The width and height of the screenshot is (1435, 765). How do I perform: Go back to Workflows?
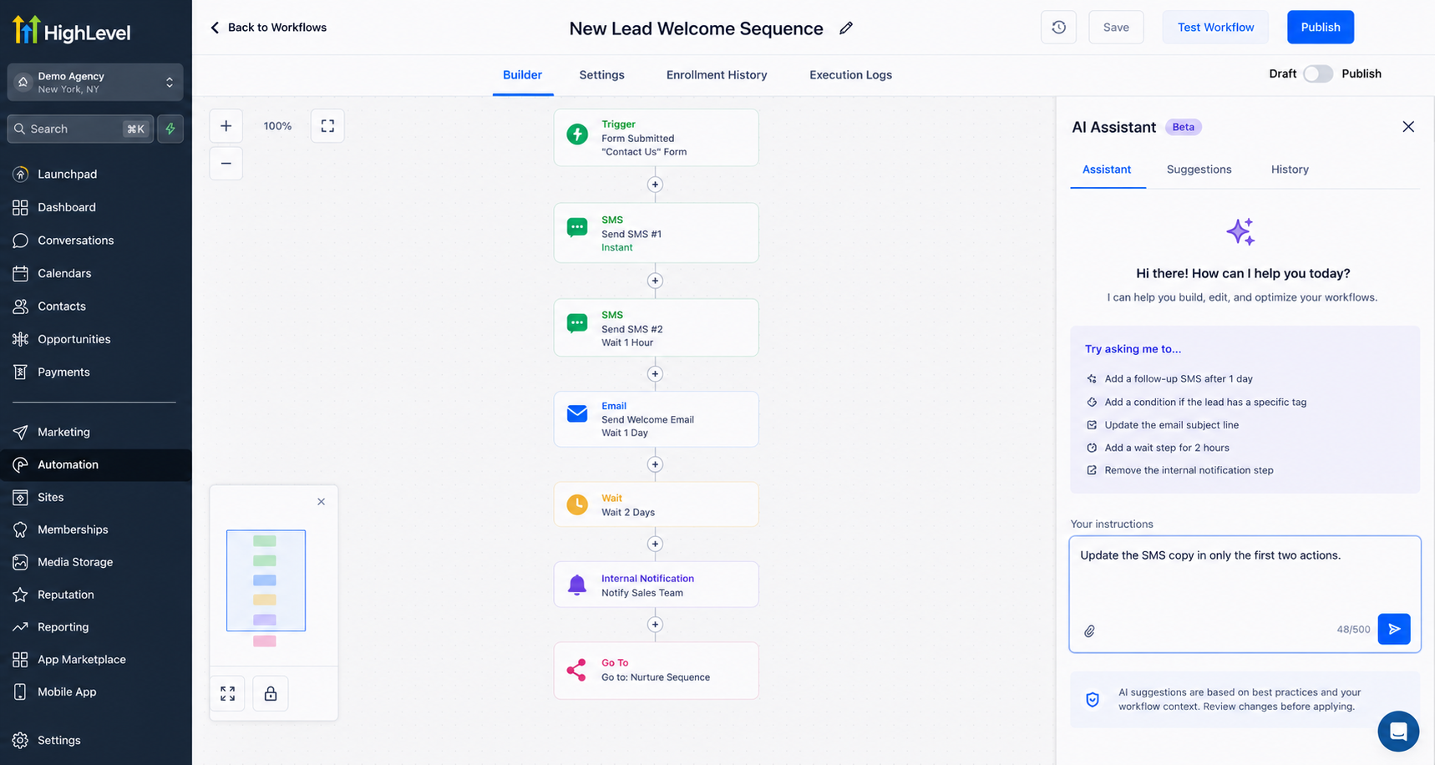click(268, 28)
